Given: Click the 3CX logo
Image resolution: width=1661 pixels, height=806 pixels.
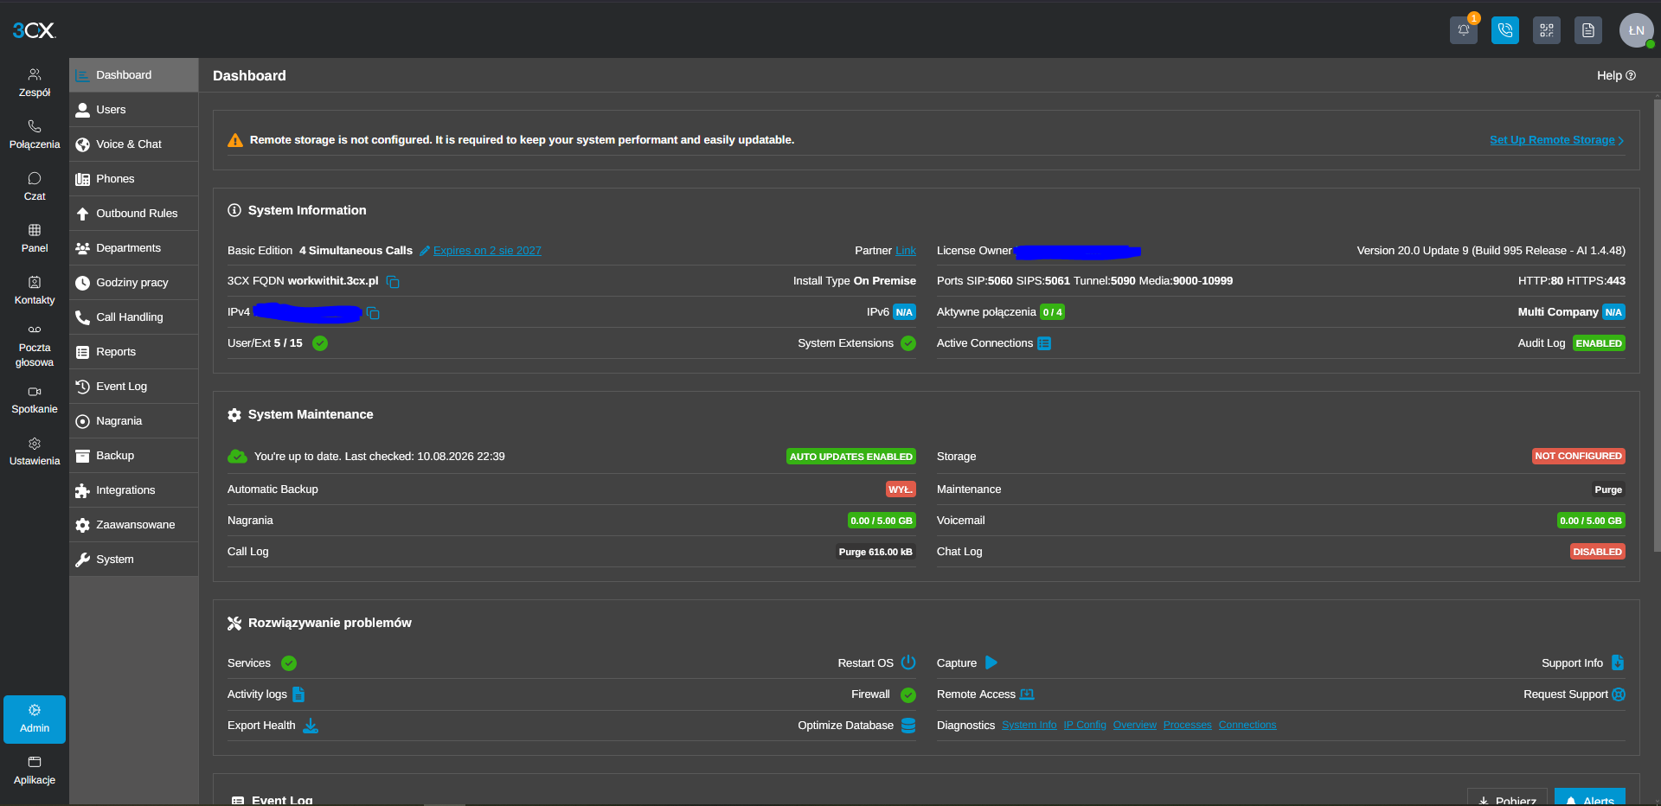Looking at the screenshot, I should [34, 30].
